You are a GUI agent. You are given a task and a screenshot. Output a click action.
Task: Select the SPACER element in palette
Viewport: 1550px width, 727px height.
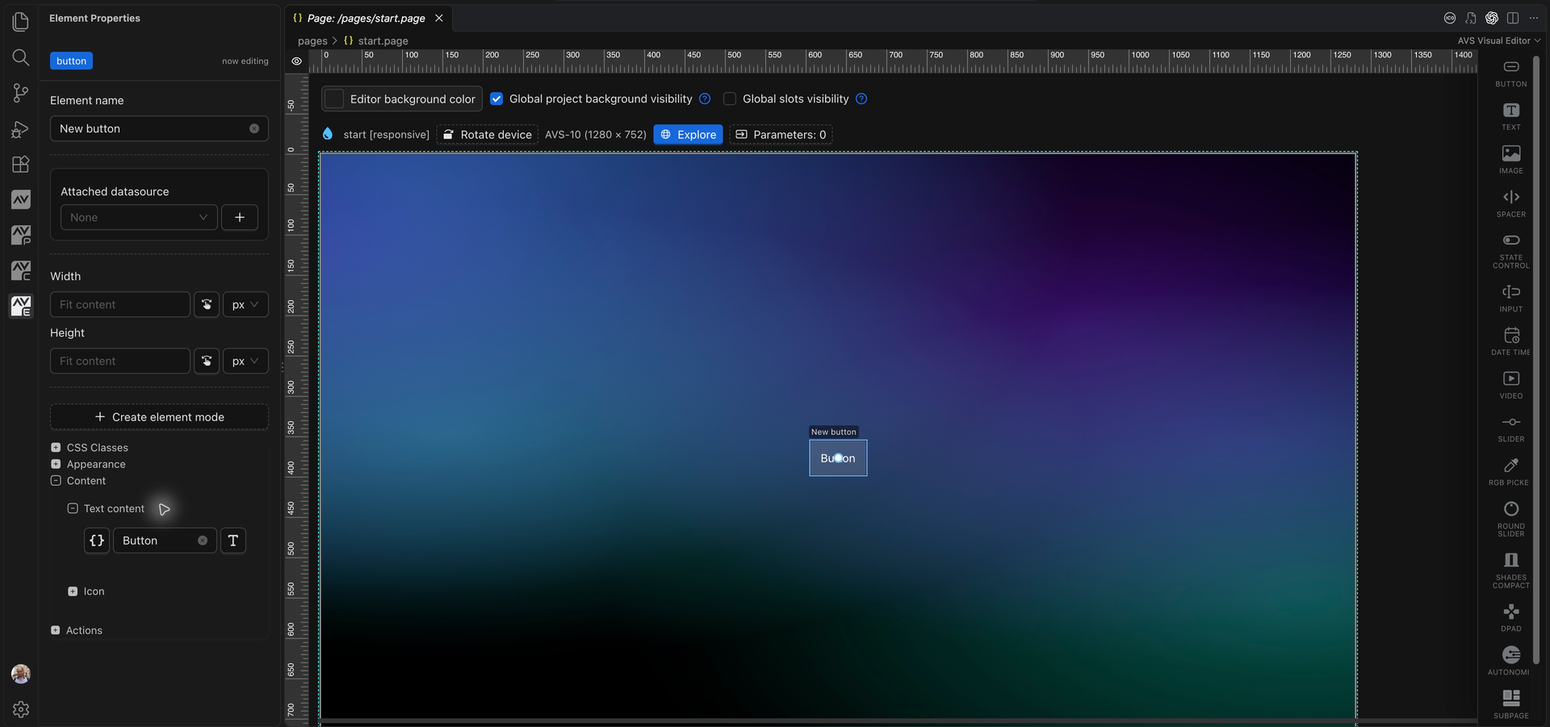pyautogui.click(x=1511, y=203)
